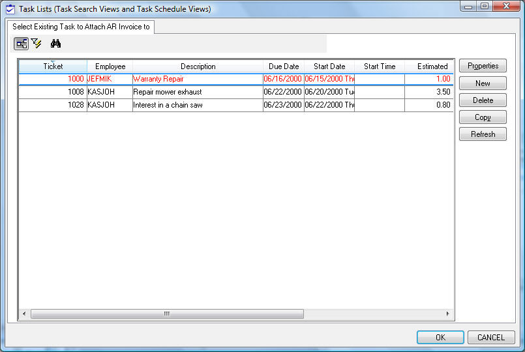Sort list by Due Date header
The height and width of the screenshot is (352, 525).
coord(284,66)
